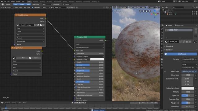Image resolution: width=198 pixels, height=111 pixels.
Task: Switch to the Layout workspace tab
Action: (x=29, y=2)
